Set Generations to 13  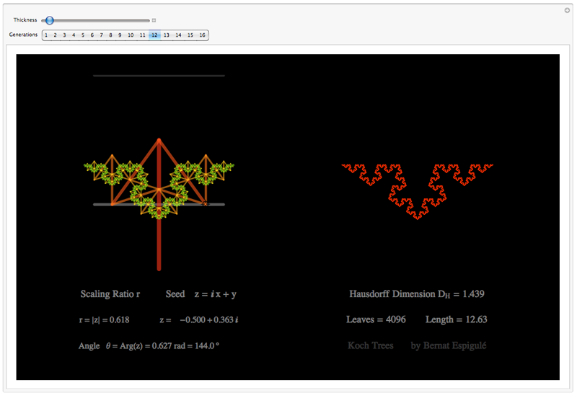click(167, 35)
